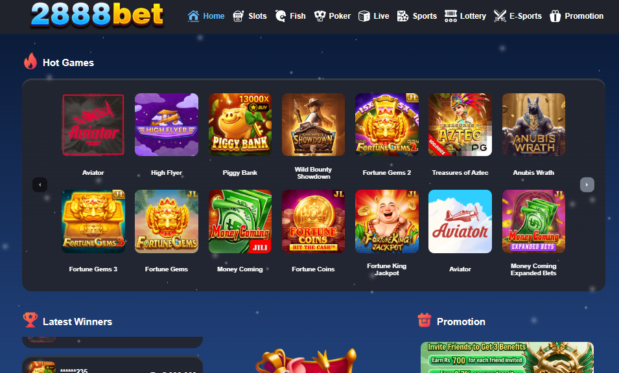Click the Invite Friends promotion banner
Screen dimensions: 619x373
coord(507,357)
